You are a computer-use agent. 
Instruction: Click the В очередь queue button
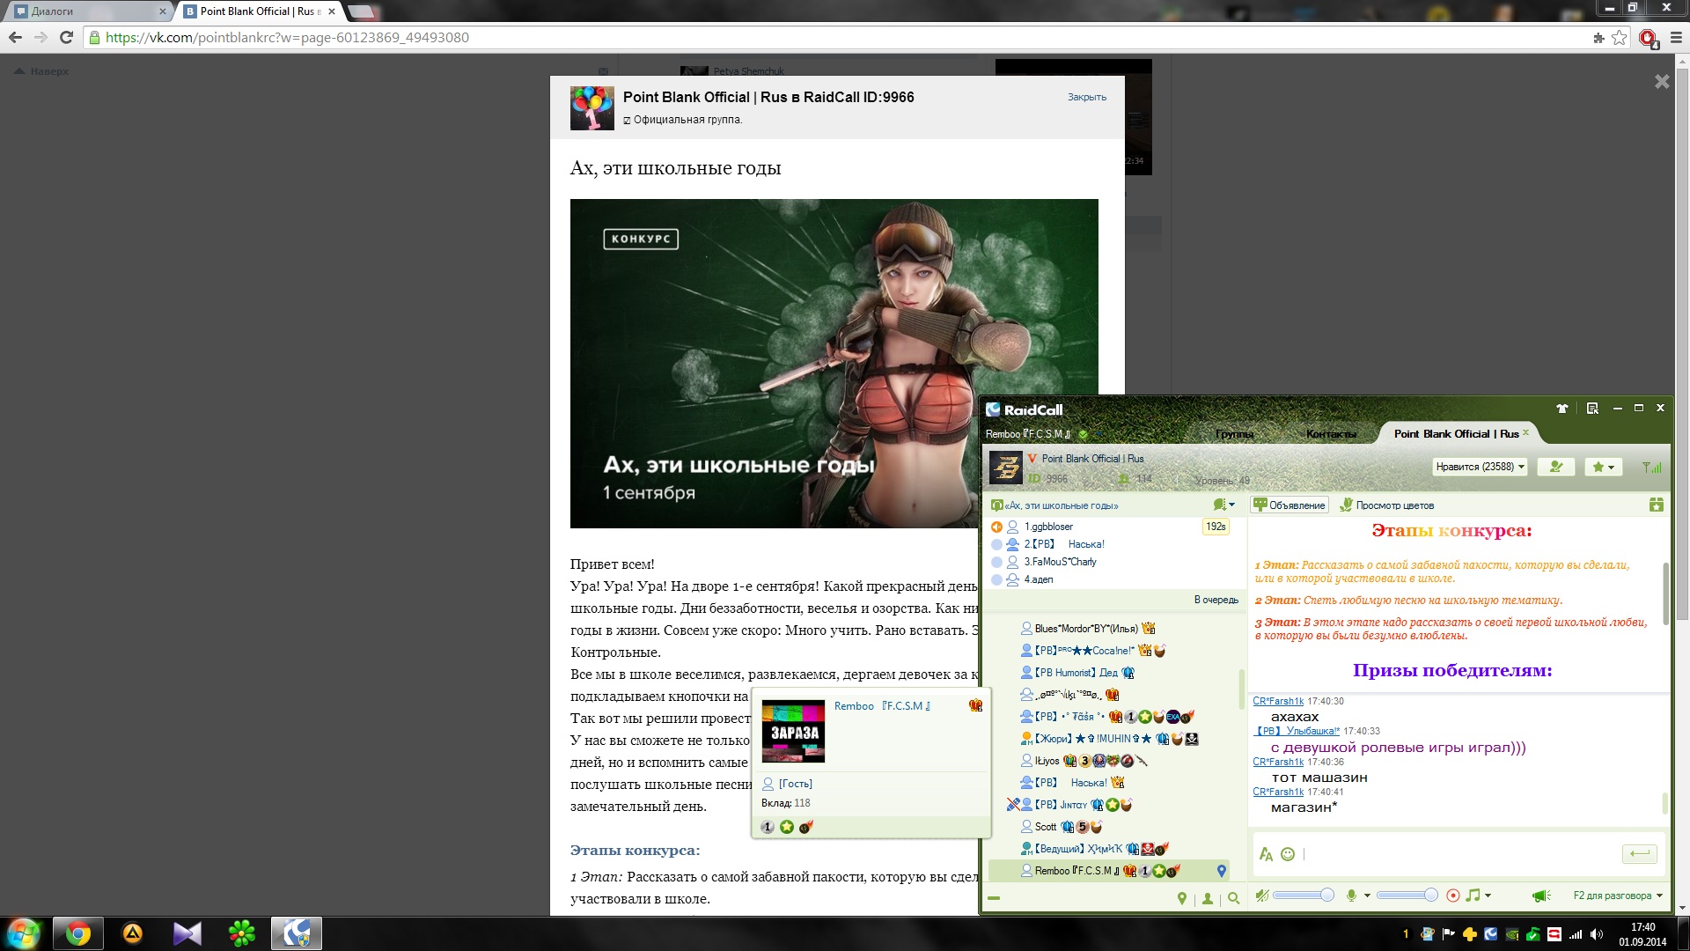[x=1216, y=600]
